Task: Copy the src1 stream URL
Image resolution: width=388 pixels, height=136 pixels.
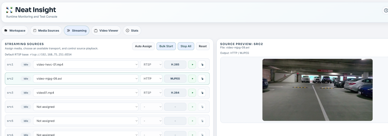Action: pyautogui.click(x=202, y=65)
